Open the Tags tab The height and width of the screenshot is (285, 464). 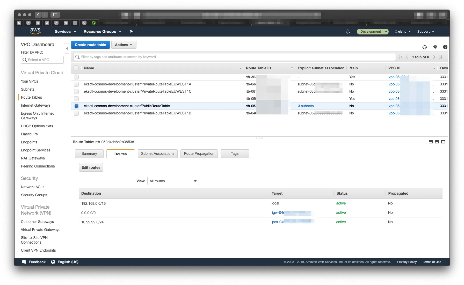(x=235, y=154)
